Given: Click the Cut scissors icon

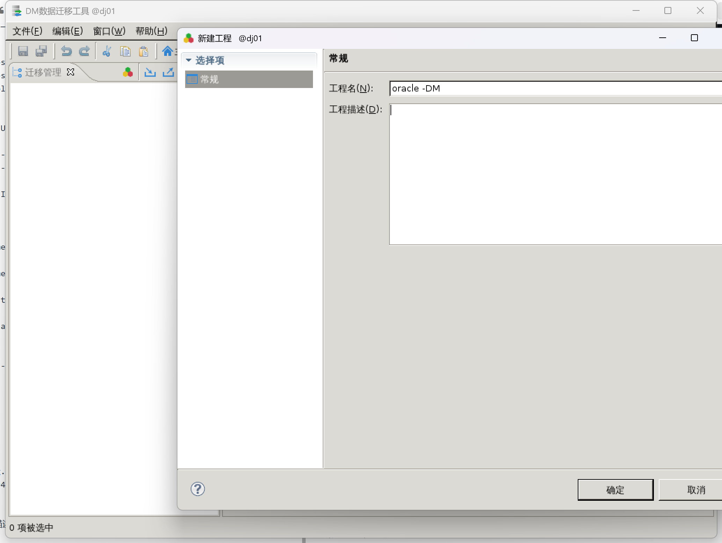Looking at the screenshot, I should [107, 51].
